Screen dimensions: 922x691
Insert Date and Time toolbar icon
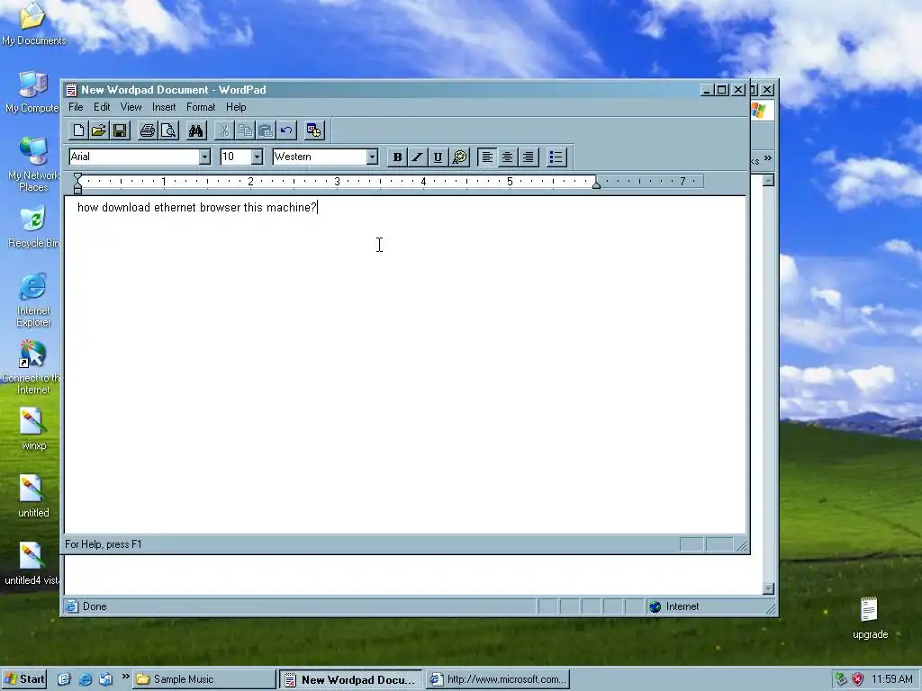(314, 130)
